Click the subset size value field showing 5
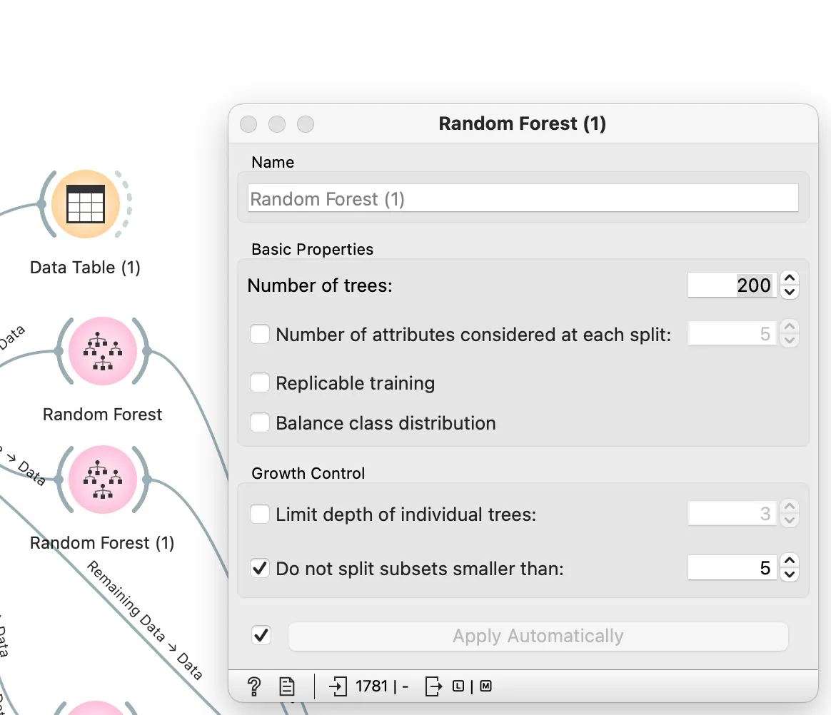831x715 pixels. pyautogui.click(x=732, y=567)
